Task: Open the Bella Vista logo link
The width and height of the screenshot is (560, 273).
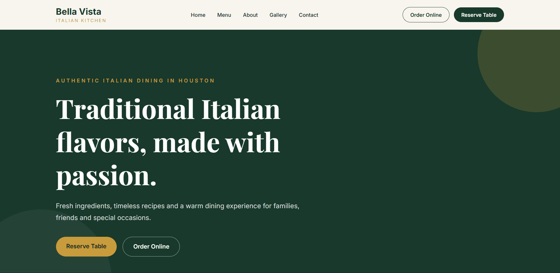Action: coord(81,15)
